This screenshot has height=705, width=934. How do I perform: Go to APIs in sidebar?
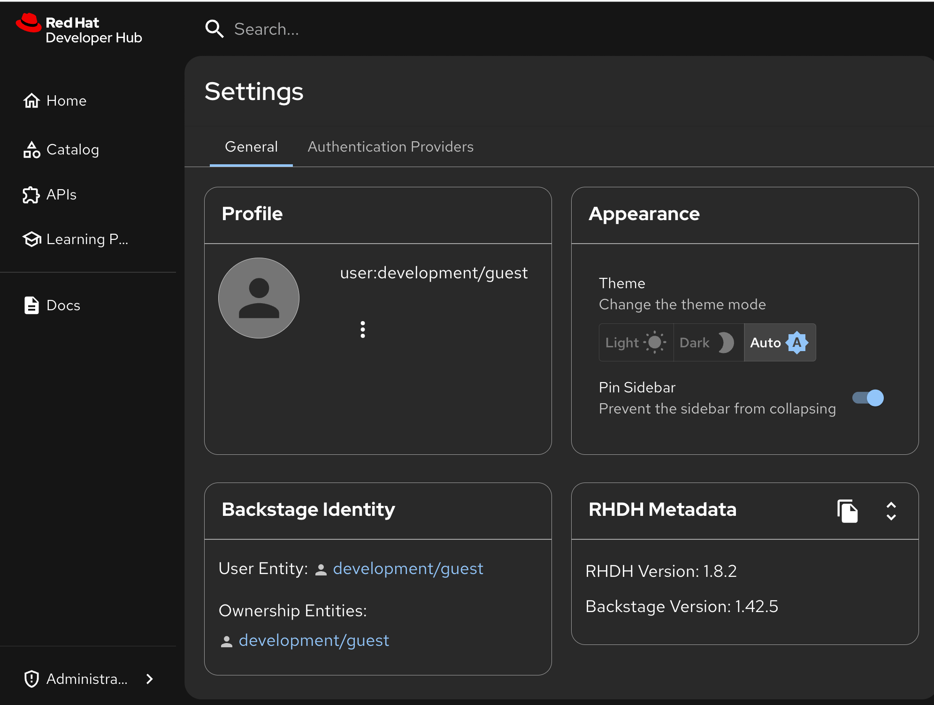point(61,195)
